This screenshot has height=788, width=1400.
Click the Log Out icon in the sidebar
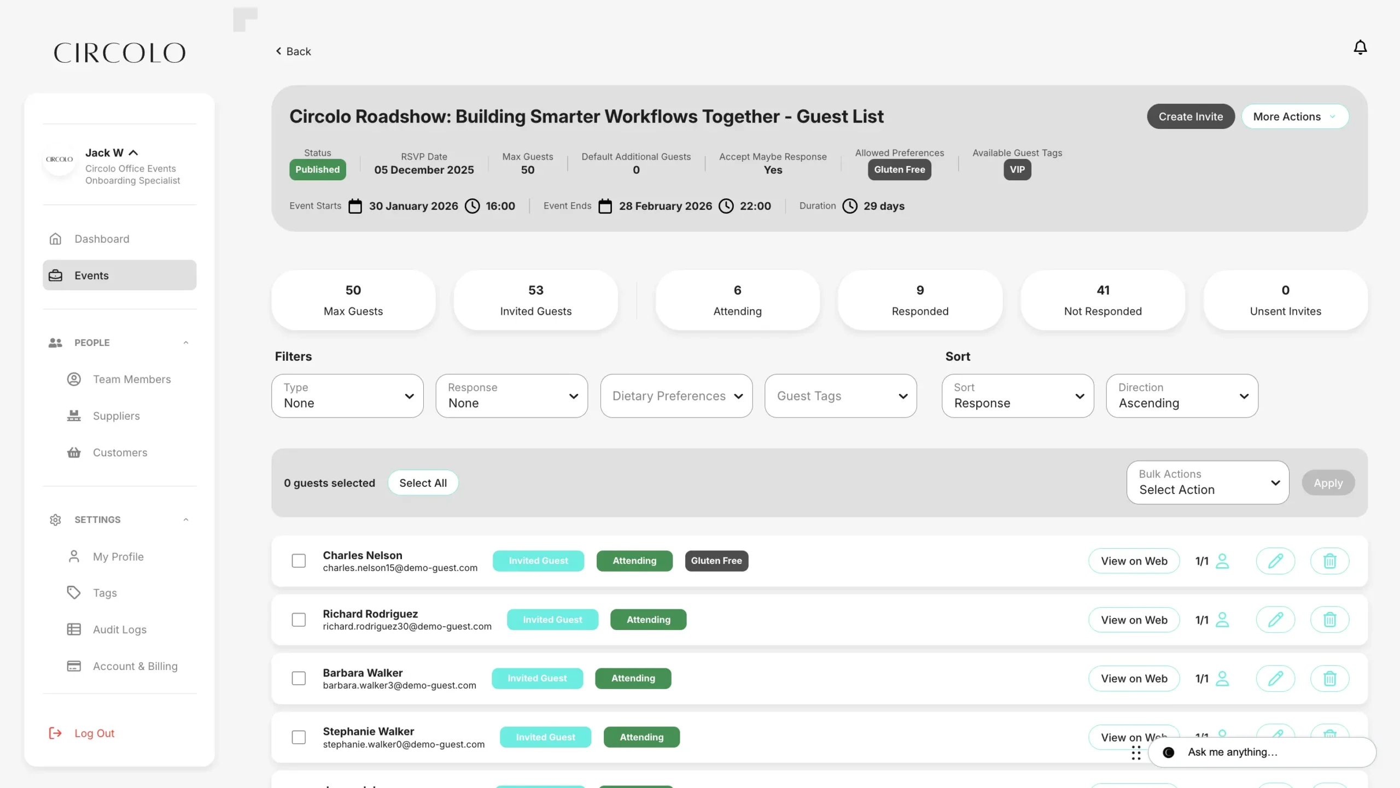coord(55,733)
